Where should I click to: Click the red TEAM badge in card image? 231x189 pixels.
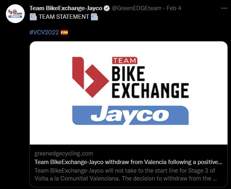(x=125, y=61)
